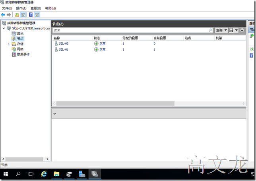Select 群集事件 in the tree
This screenshot has width=256, height=181.
(23, 54)
